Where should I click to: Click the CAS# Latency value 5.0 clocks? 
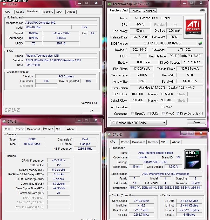click(x=58, y=170)
